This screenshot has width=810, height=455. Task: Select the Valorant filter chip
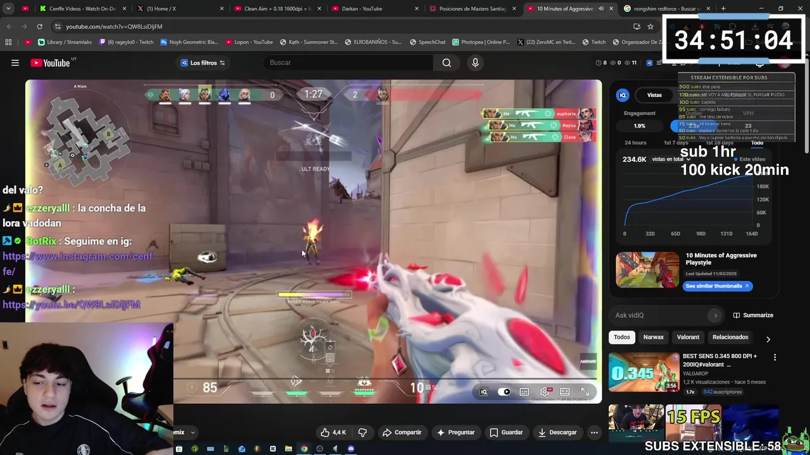point(688,337)
